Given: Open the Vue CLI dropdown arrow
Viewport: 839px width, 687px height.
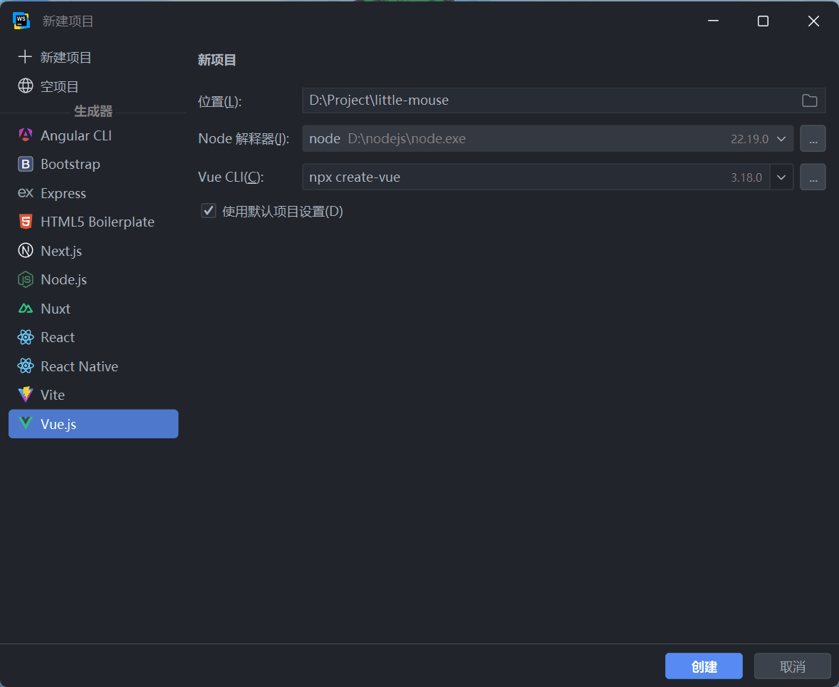Looking at the screenshot, I should pyautogui.click(x=781, y=177).
